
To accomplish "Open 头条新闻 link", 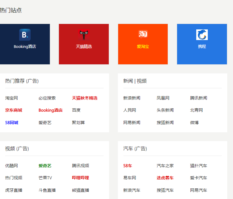I will (x=165, y=110).
